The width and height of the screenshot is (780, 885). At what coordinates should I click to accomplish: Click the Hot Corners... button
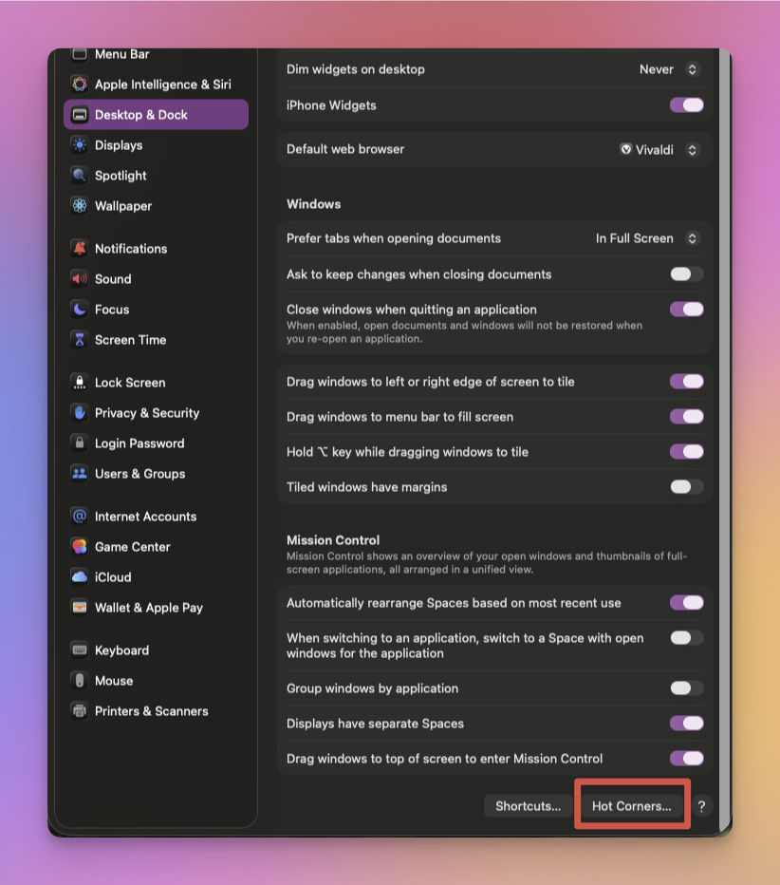point(631,806)
